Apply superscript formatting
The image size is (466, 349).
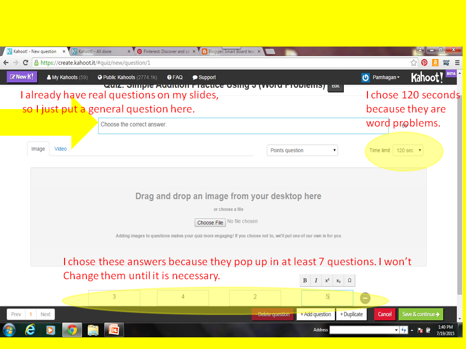327,281
